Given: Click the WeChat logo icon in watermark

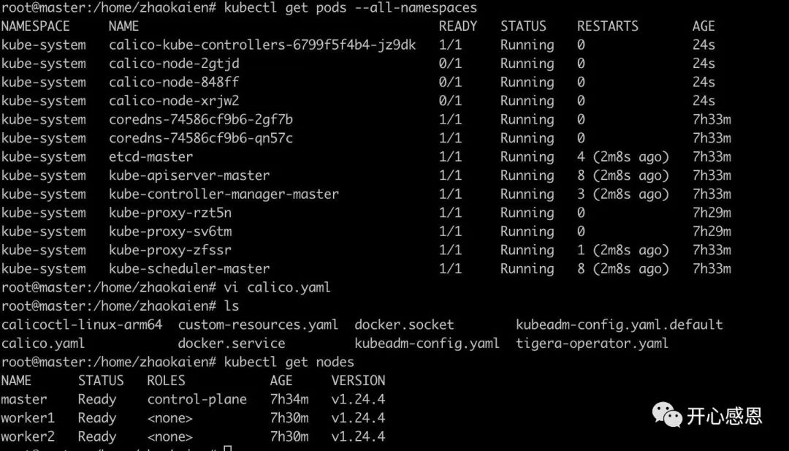Looking at the screenshot, I should 666,416.
